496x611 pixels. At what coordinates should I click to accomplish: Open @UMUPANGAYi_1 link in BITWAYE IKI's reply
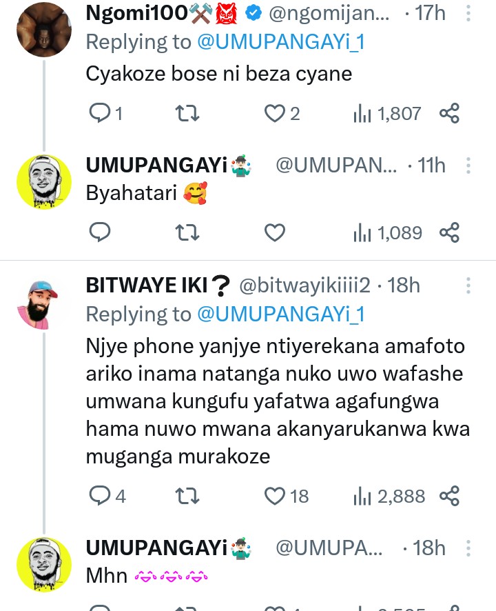tap(281, 314)
